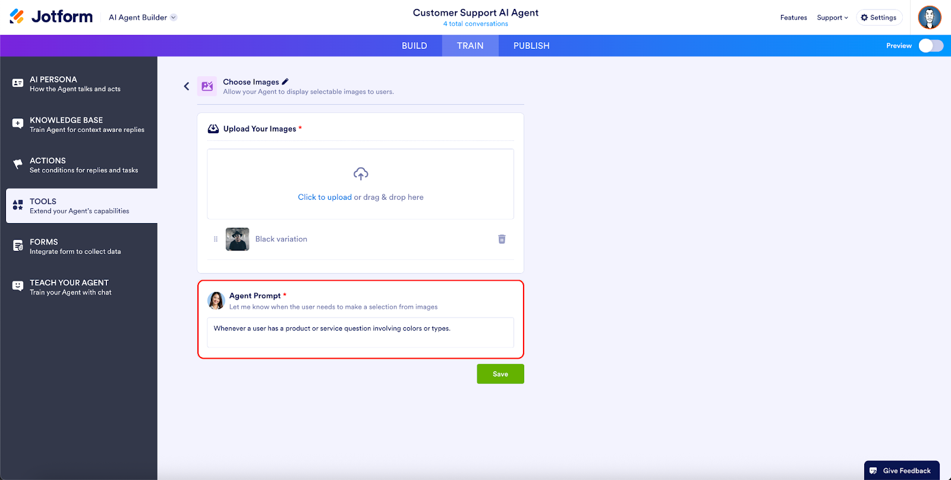Click the cloud upload icon
This screenshot has height=480, width=951.
coord(361,174)
